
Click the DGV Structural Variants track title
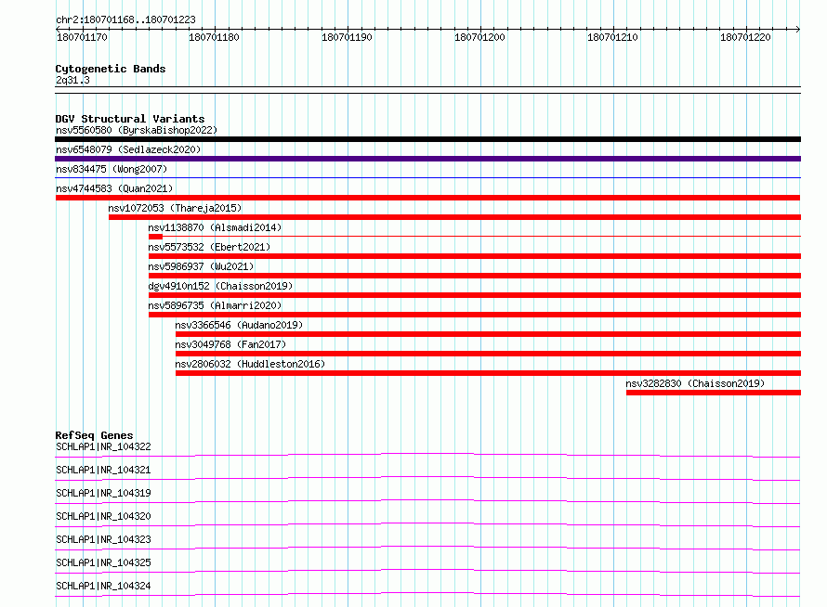coord(130,119)
